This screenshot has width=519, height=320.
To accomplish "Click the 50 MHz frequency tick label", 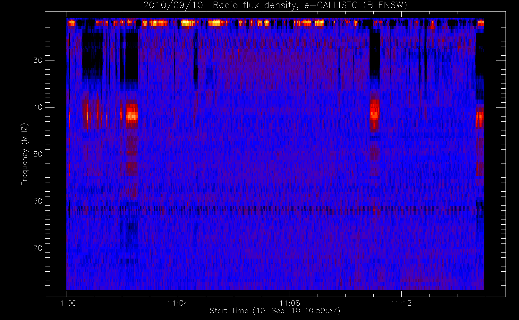I will tap(38, 154).
